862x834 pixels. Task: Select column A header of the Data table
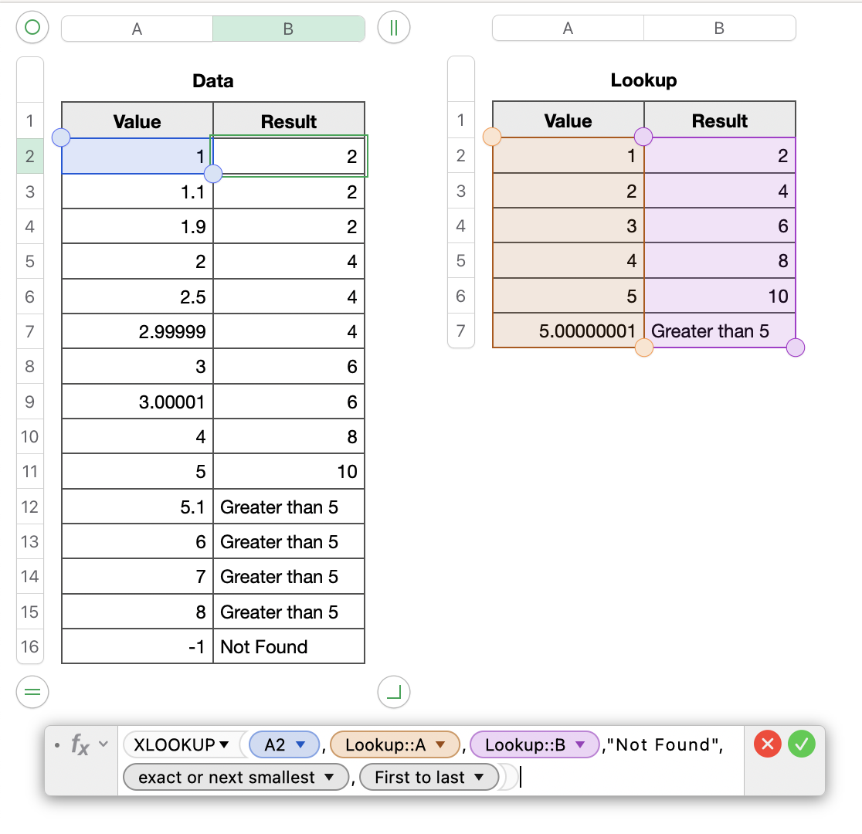(137, 29)
